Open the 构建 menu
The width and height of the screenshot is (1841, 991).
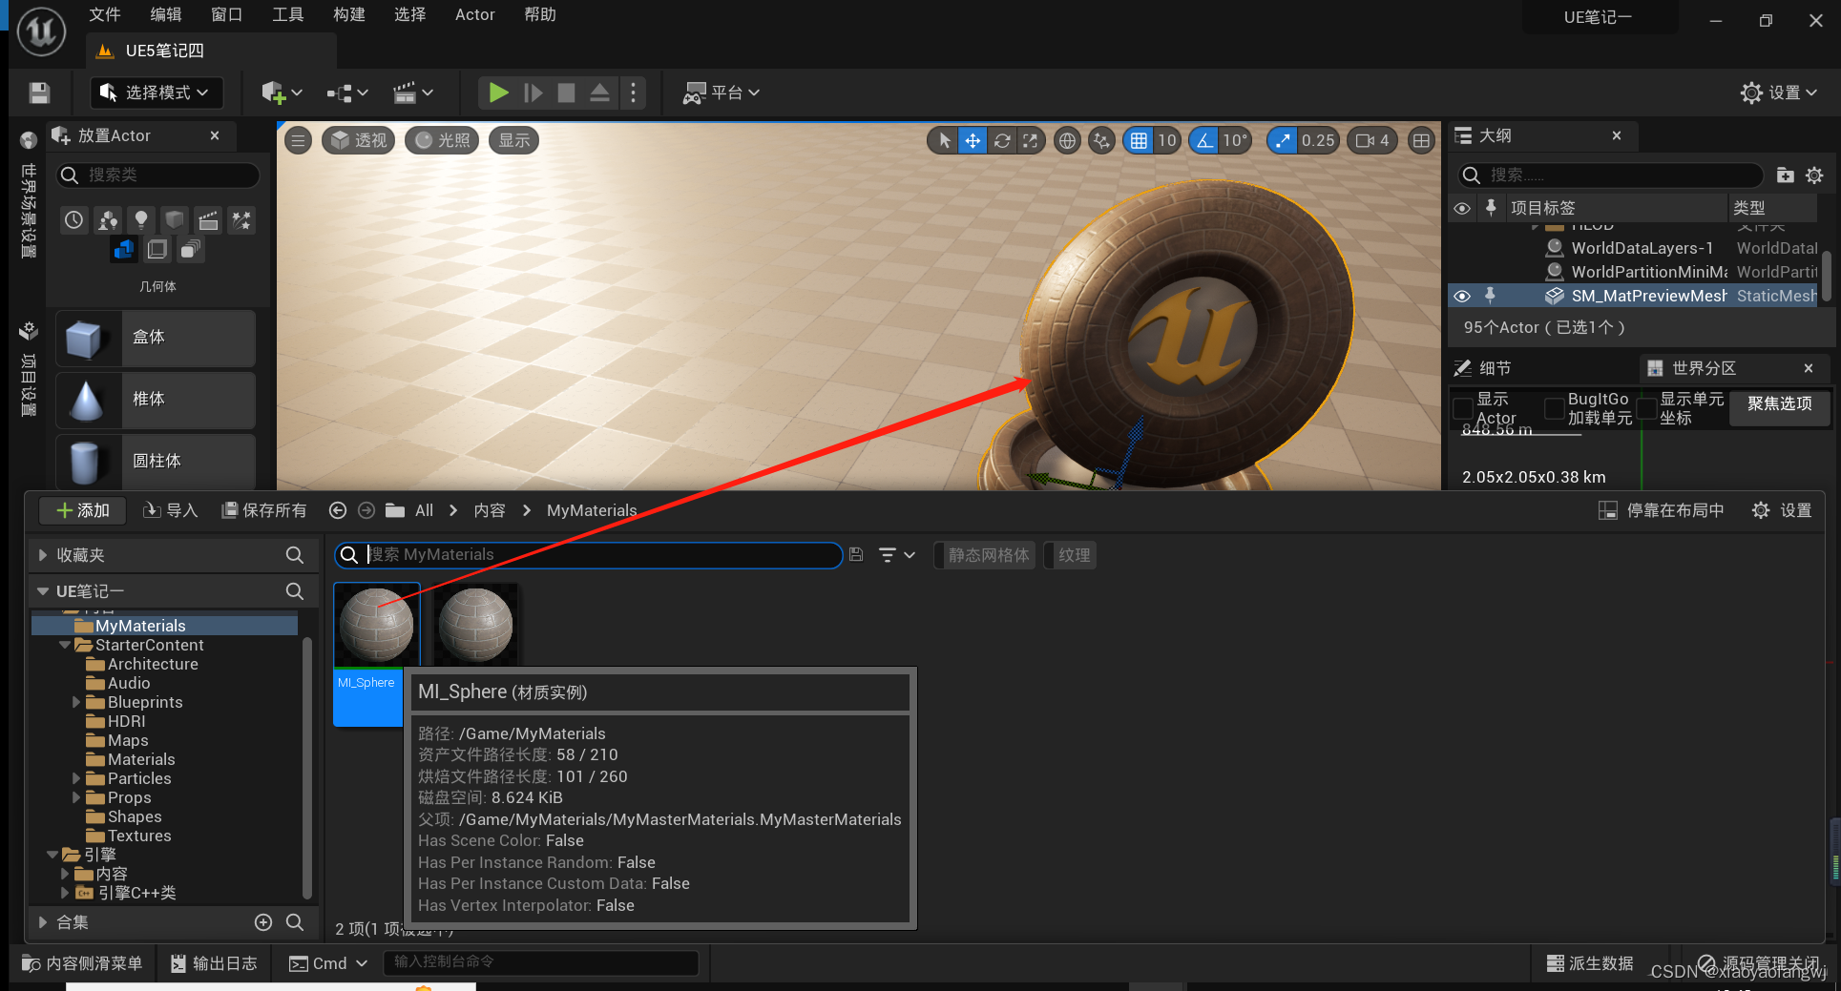coord(349,14)
